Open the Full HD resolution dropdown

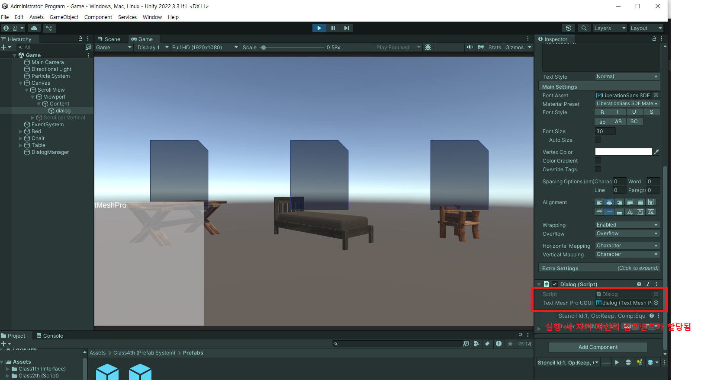click(205, 47)
